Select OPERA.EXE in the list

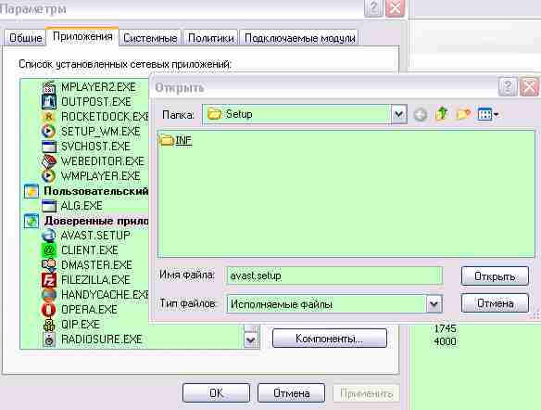coord(89,310)
